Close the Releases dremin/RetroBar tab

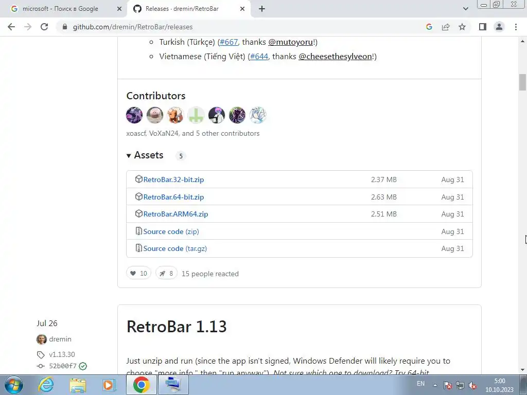[x=242, y=9]
